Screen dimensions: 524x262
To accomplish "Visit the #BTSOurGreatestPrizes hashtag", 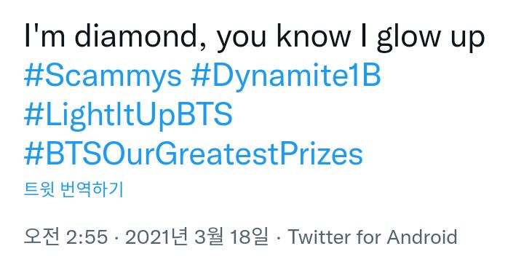I will tap(194, 154).
